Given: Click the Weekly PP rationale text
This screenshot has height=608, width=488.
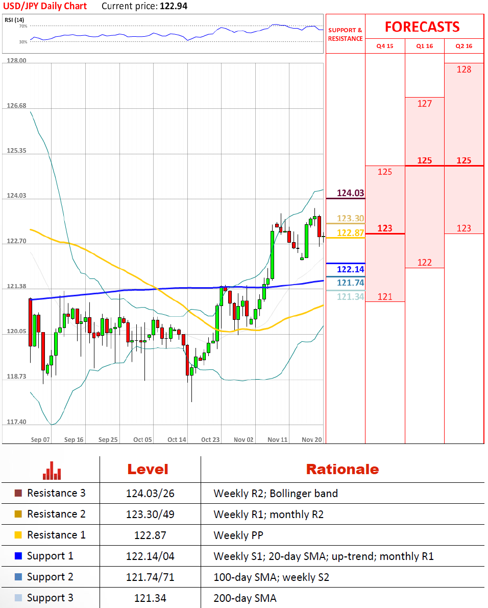Looking at the screenshot, I should coord(238,535).
